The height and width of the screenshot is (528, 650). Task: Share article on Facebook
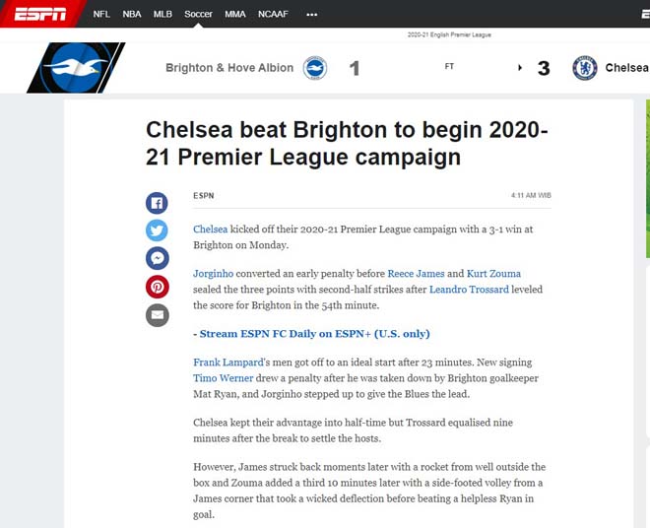click(157, 204)
